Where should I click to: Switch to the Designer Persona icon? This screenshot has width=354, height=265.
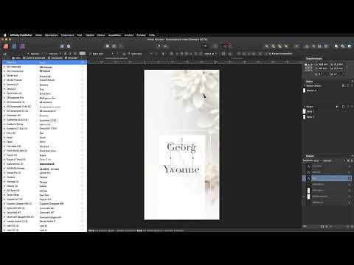(14, 46)
